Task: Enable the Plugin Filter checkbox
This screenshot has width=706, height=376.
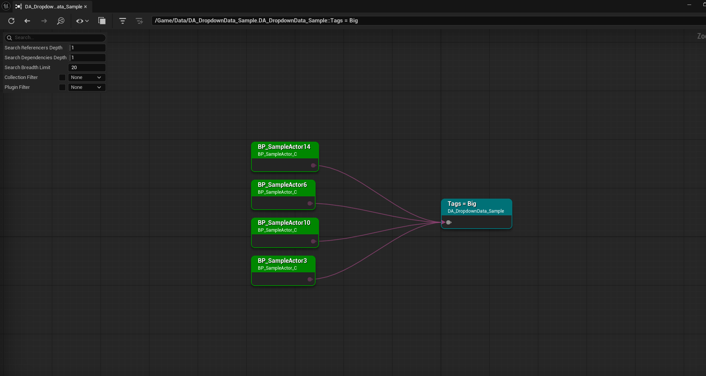Action: point(62,87)
